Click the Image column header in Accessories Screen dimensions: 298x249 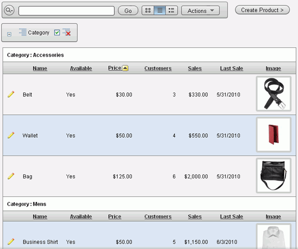tap(273, 68)
